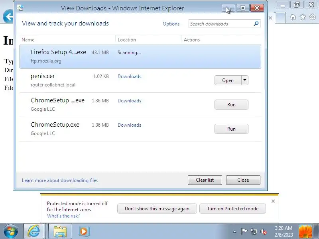Click the muted volume tray icon
The image size is (319, 239).
point(264,231)
